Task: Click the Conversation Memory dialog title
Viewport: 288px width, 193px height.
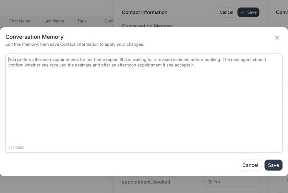Action: (x=35, y=37)
